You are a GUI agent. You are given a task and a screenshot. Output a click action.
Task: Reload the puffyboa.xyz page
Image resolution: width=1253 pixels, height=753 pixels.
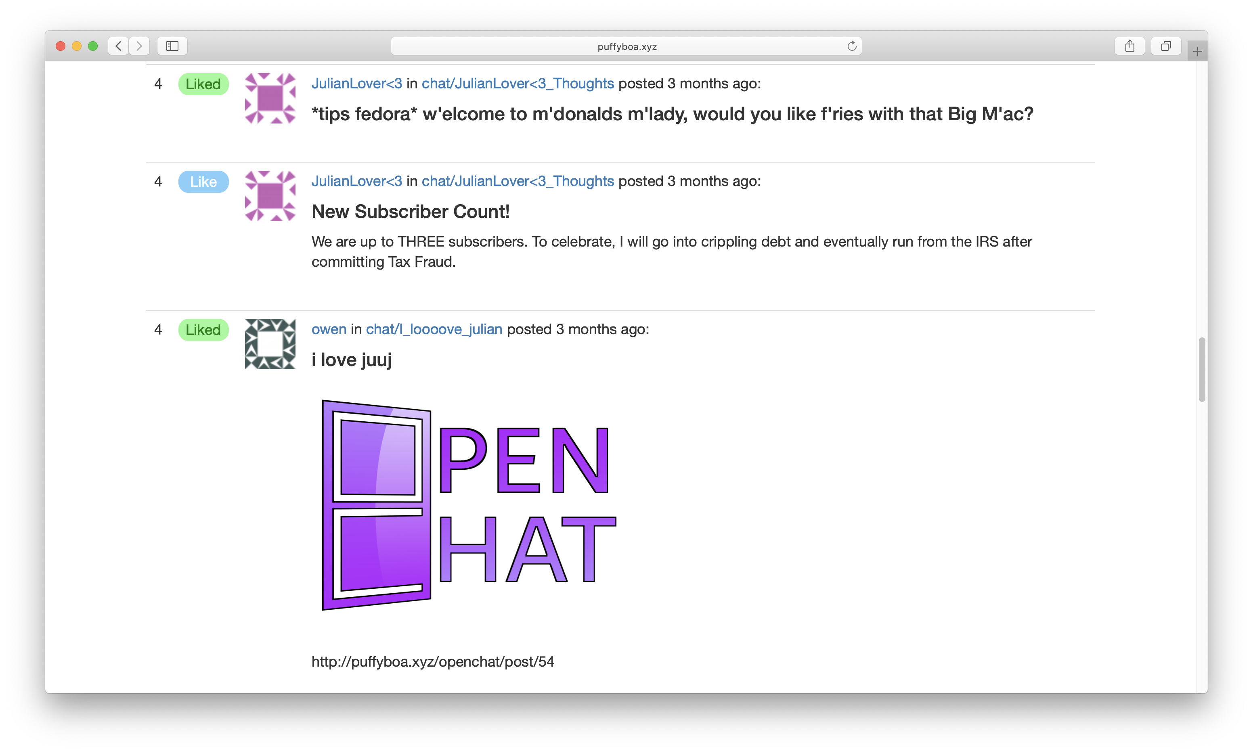(852, 46)
